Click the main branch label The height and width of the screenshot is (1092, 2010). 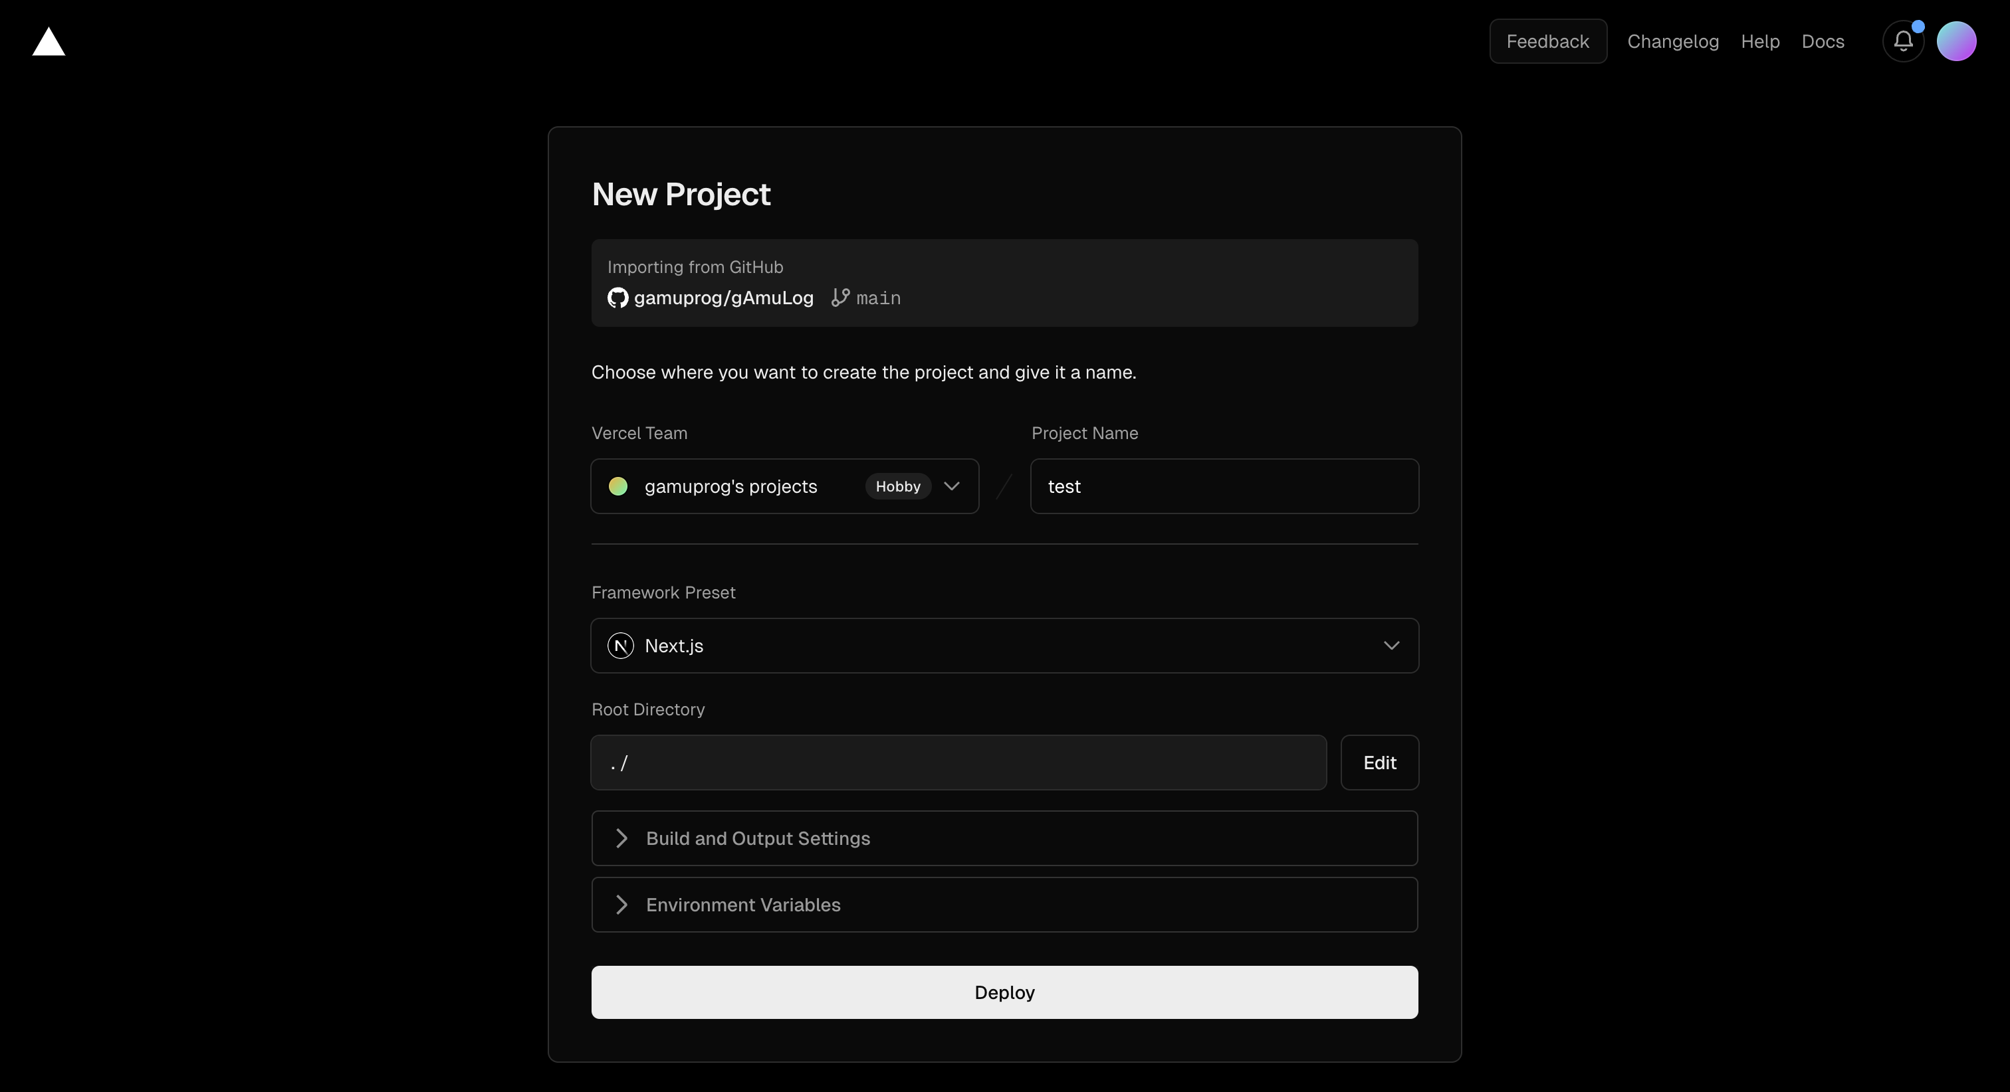click(x=878, y=298)
